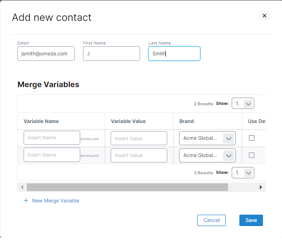
Task: Tick the first row Use Default checkbox
Action: 252,138
